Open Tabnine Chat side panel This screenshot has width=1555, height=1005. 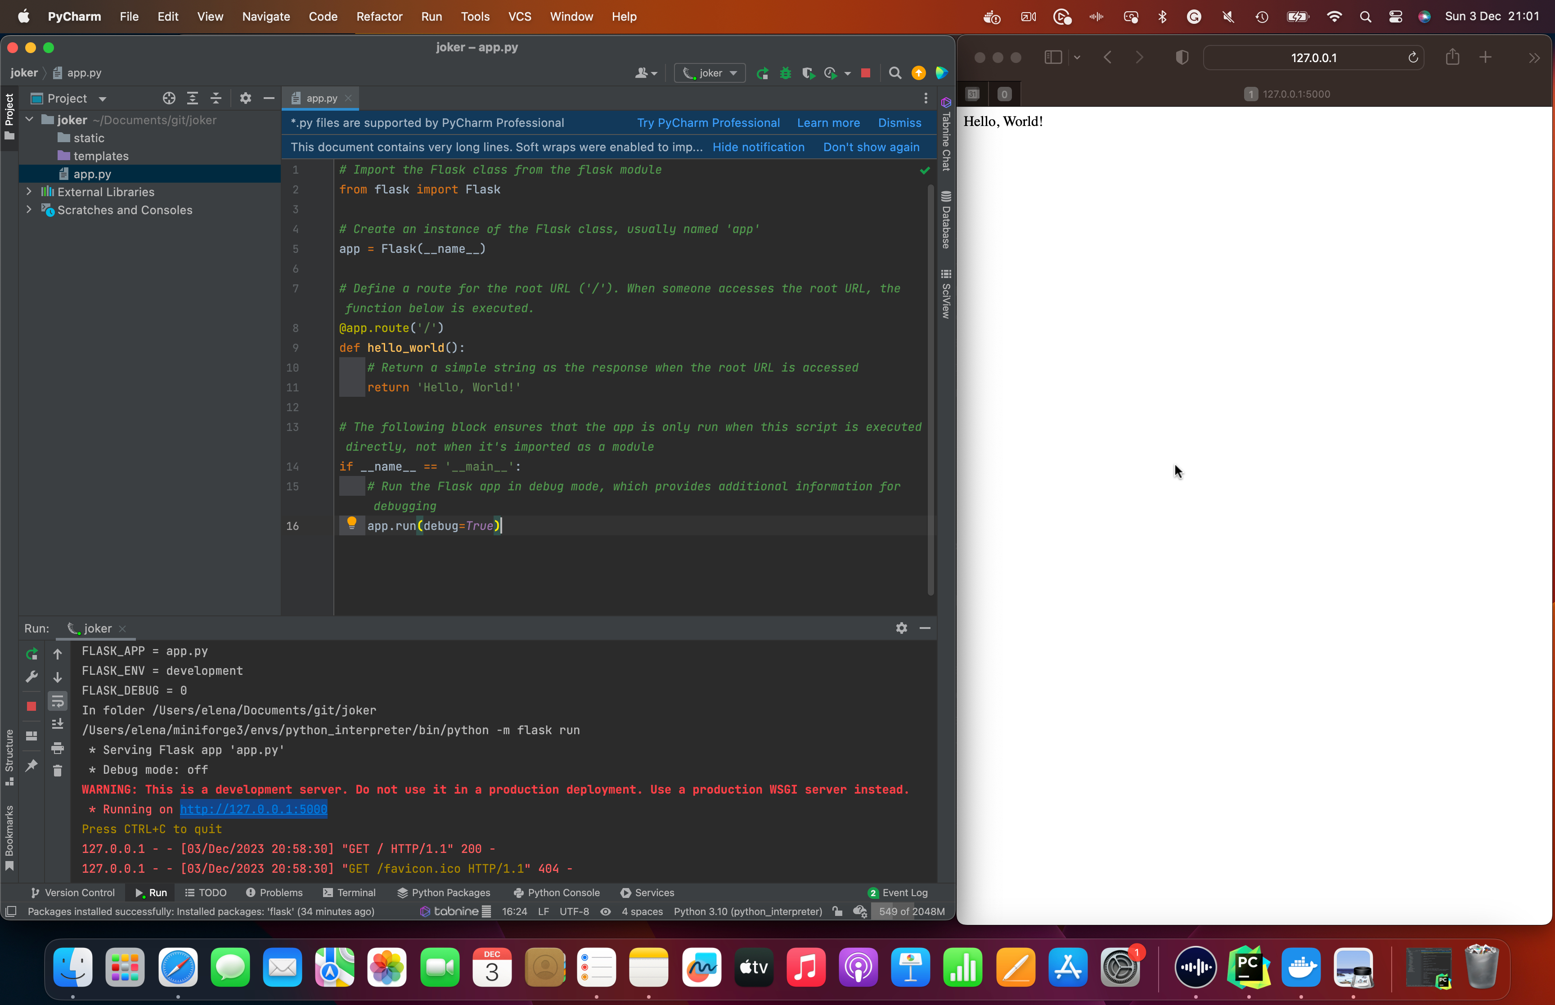coord(945,135)
